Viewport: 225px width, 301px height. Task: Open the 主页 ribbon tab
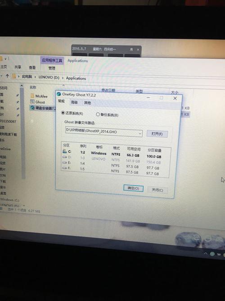tap(4, 67)
